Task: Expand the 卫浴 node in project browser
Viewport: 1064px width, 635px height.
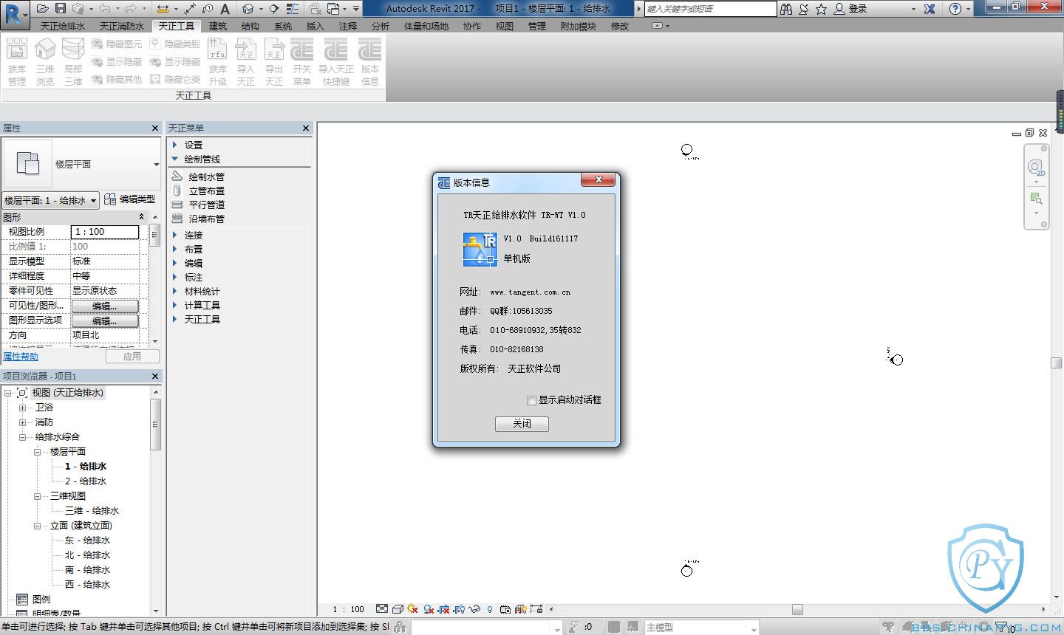Action: pyautogui.click(x=22, y=408)
